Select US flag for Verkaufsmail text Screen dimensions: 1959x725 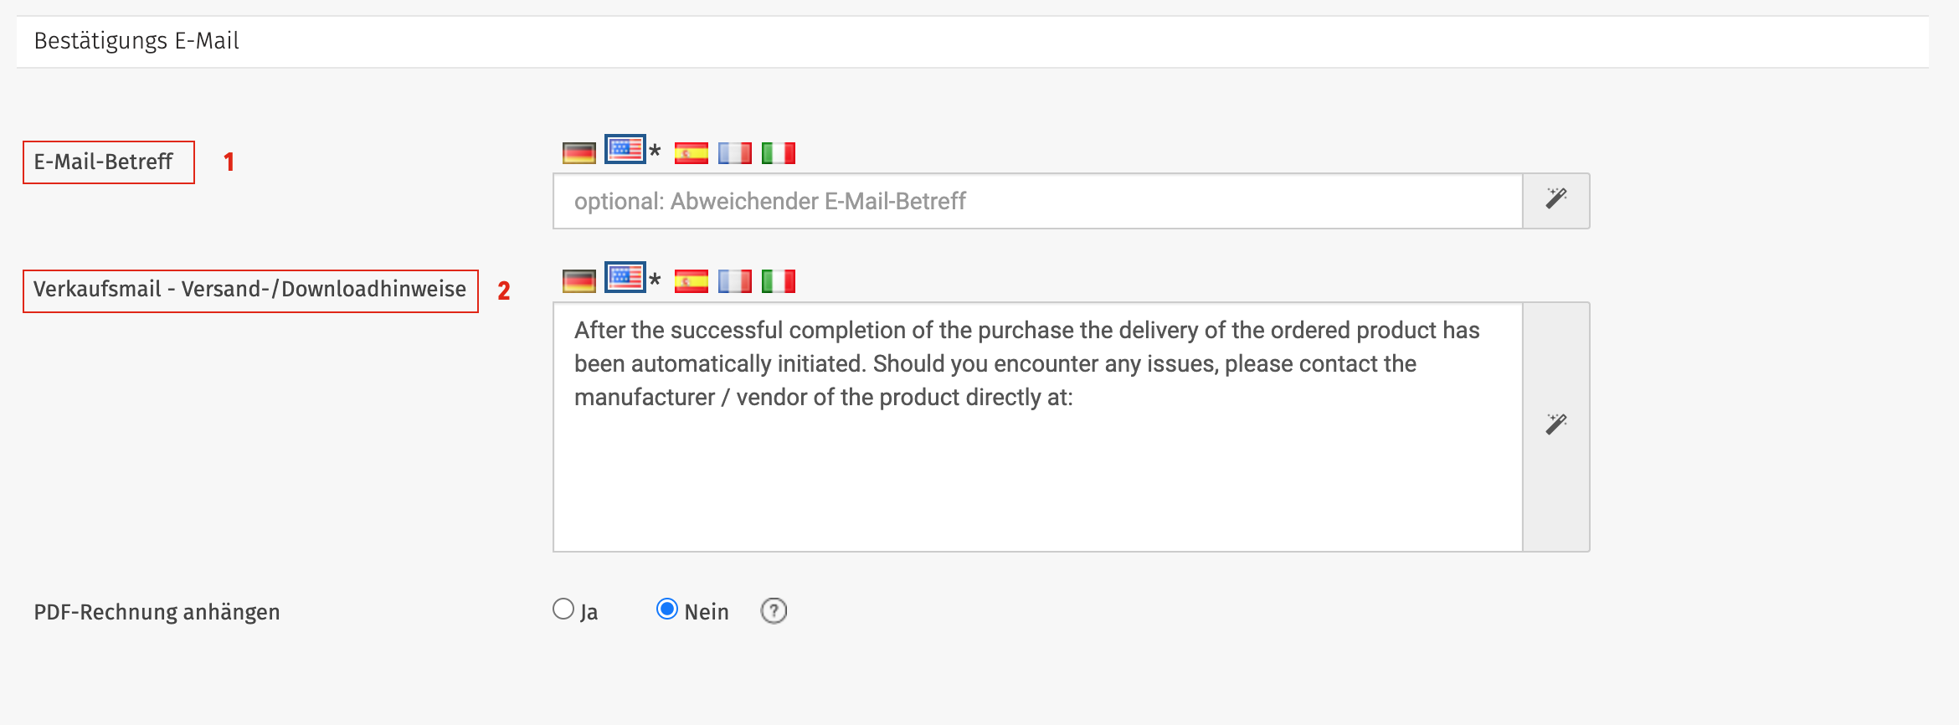[625, 278]
